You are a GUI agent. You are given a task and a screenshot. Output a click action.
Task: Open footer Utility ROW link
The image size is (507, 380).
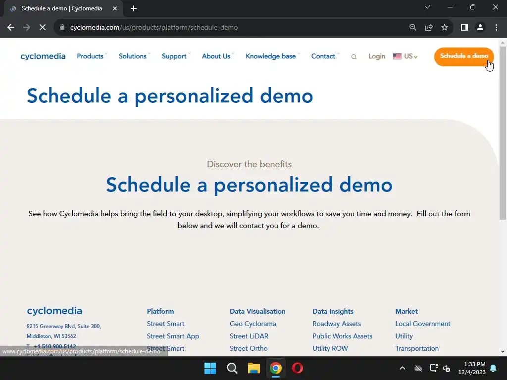[x=330, y=348]
